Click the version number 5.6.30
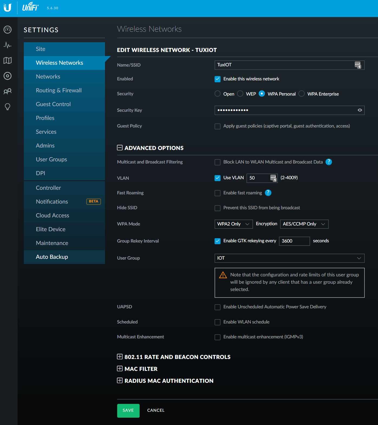This screenshot has width=378, height=425. [52, 8]
